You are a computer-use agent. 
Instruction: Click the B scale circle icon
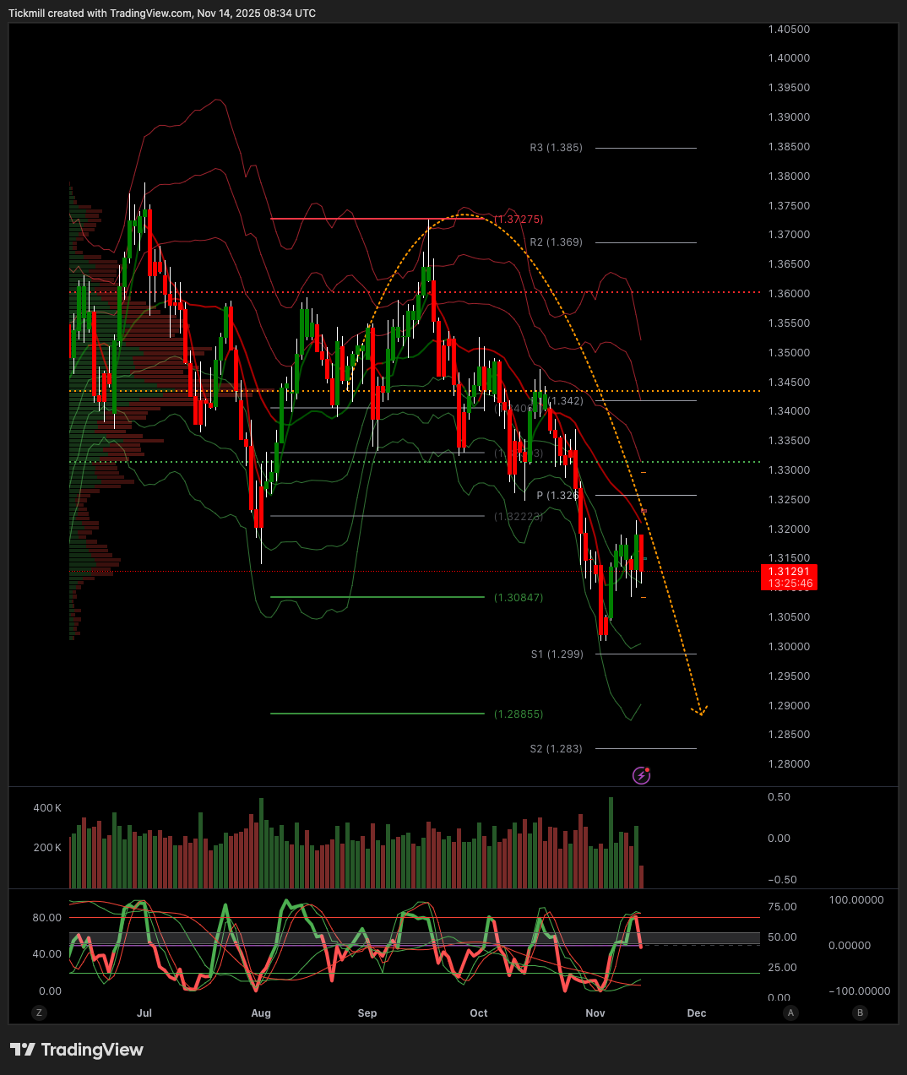860,1013
